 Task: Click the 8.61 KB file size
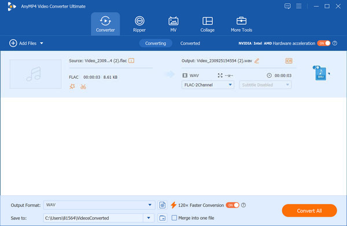coord(110,77)
